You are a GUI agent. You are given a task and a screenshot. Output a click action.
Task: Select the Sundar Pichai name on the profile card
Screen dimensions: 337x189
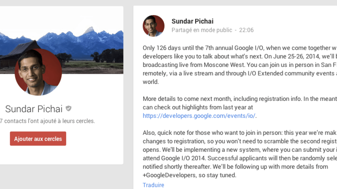(x=34, y=109)
